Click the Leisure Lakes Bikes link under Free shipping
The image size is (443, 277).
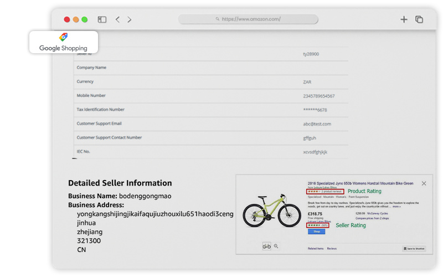click(x=320, y=221)
